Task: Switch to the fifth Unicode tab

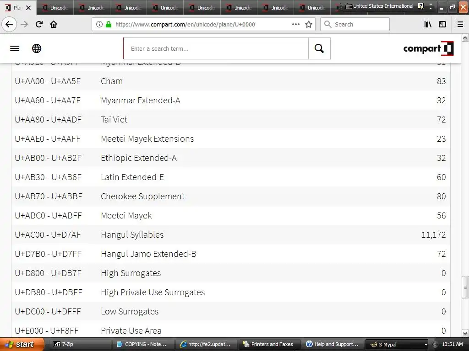Action: tap(202, 8)
